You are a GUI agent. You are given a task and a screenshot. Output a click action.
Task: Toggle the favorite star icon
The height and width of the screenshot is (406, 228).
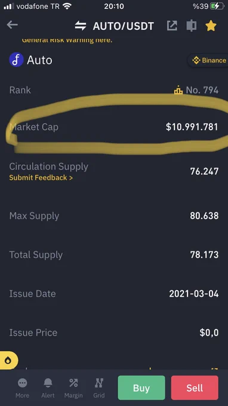pos(211,26)
